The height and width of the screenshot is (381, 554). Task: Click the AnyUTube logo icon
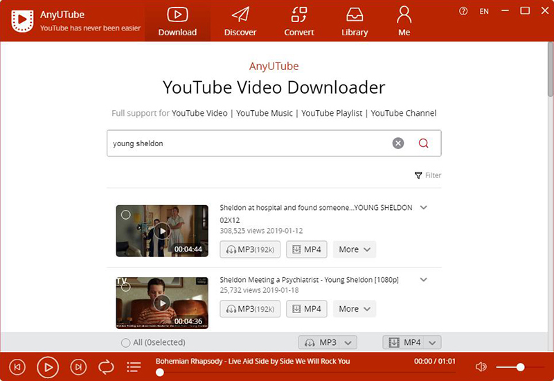22,21
